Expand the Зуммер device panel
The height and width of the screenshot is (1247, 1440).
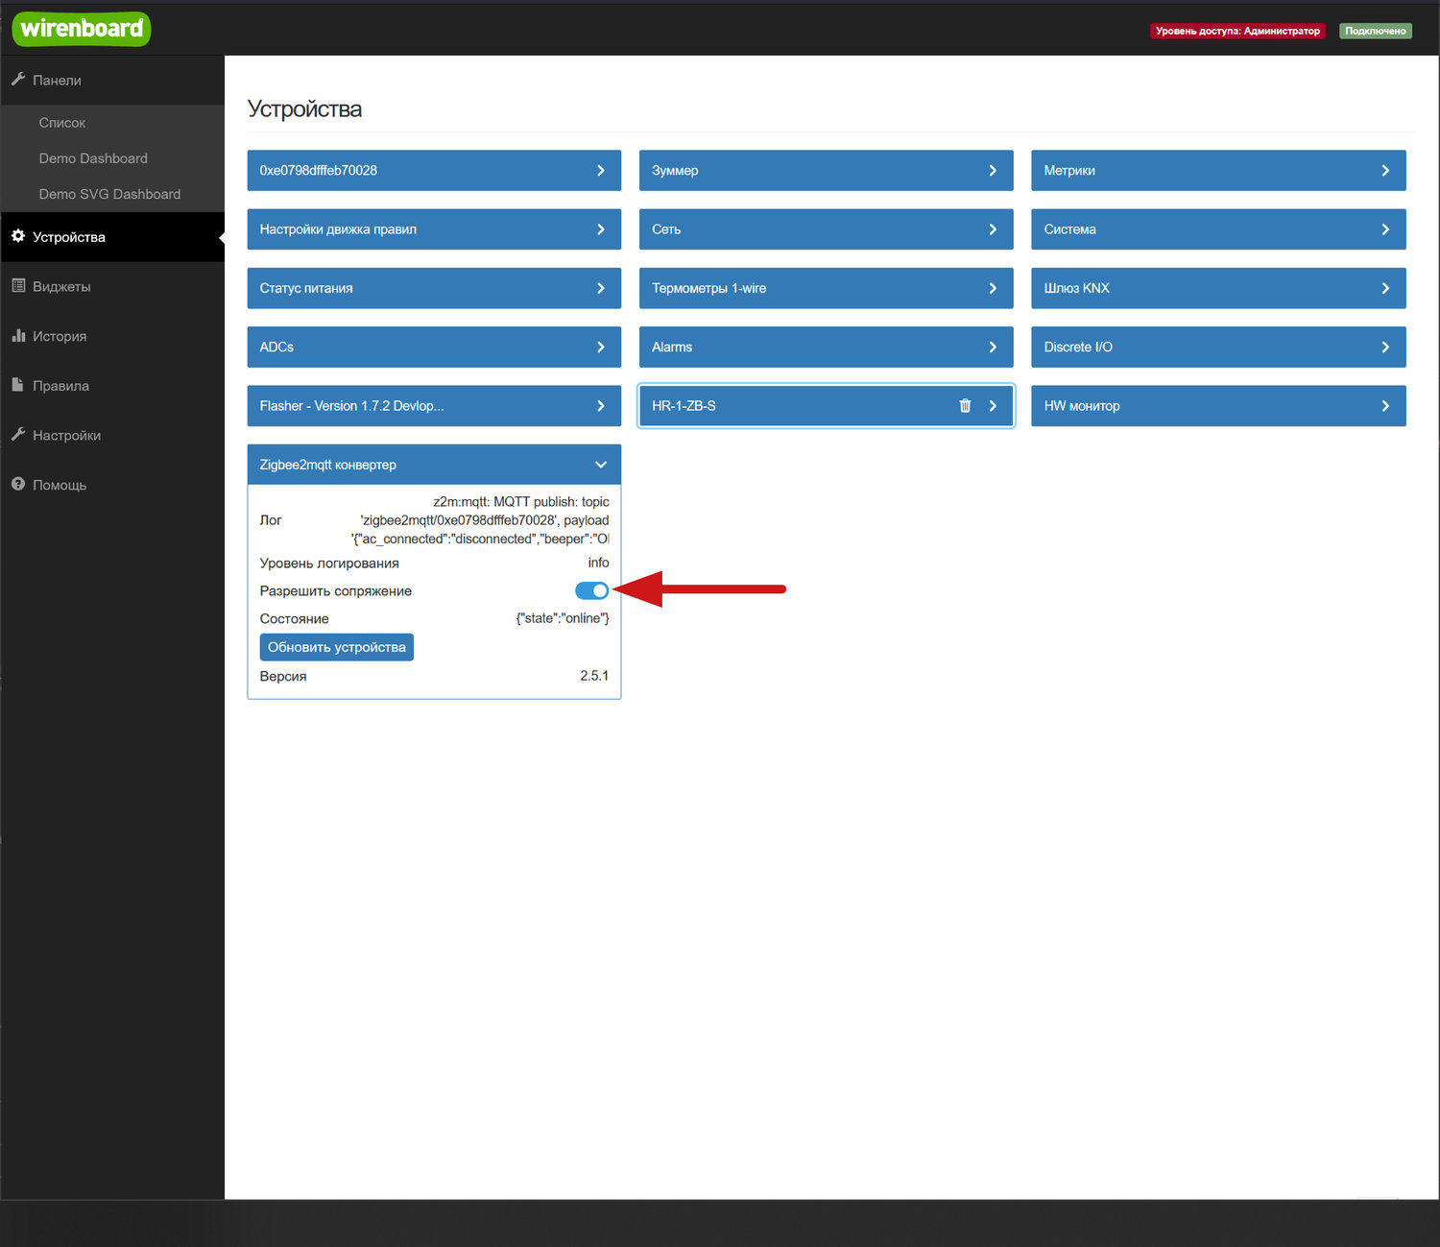click(993, 171)
